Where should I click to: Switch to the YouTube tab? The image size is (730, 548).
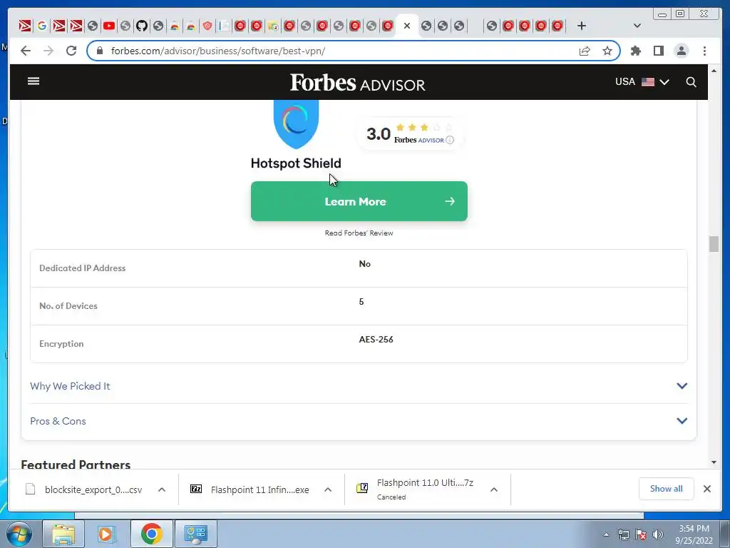tap(109, 26)
